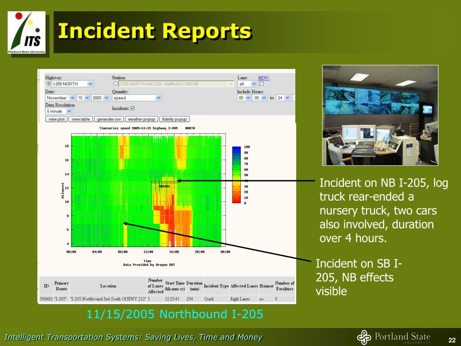Click the Hazmat 'no' cell

(262, 299)
